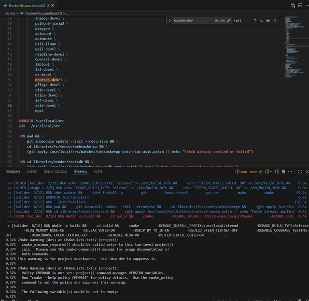Open the OUTPUT panel tab
The height and width of the screenshot is (301, 309).
point(32,172)
